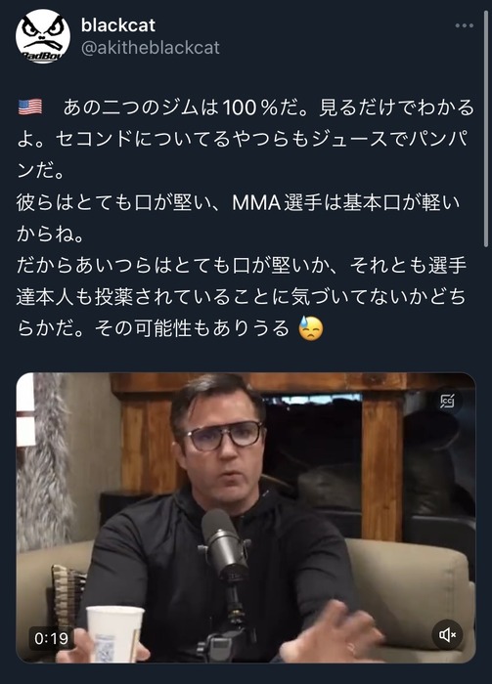Click the 100% text in the first line
Screen dimensions: 492x684
coord(250,107)
